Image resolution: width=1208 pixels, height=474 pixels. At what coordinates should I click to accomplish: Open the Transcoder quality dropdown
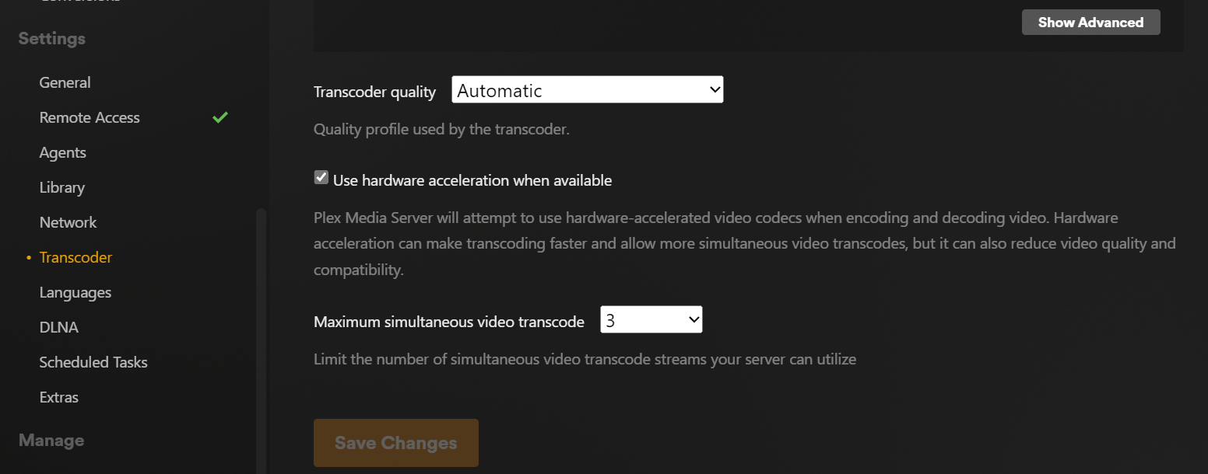tap(588, 90)
